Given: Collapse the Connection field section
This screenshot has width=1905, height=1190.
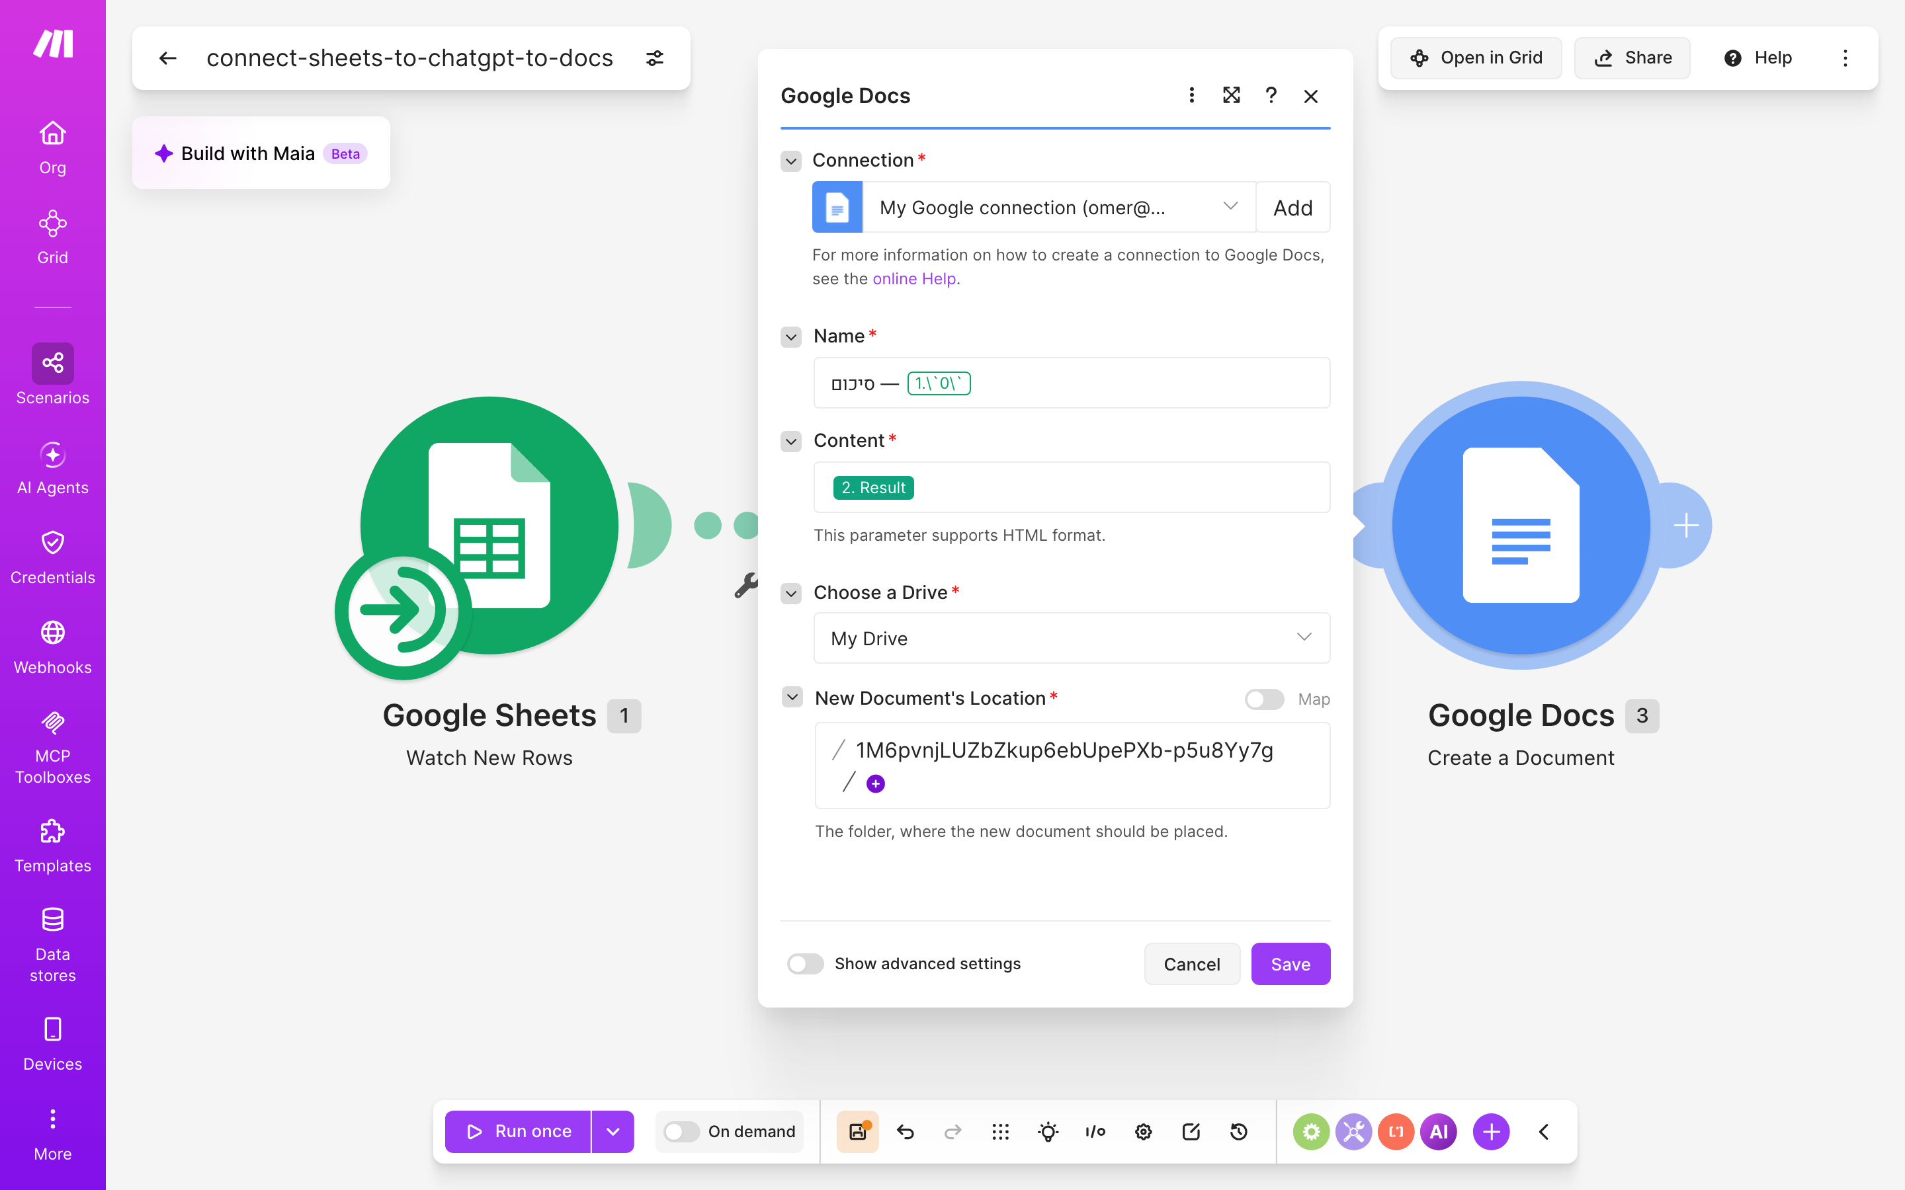Looking at the screenshot, I should (x=791, y=161).
